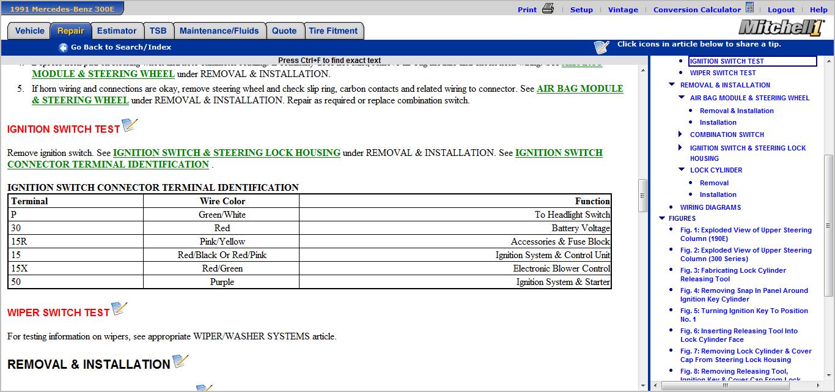The width and height of the screenshot is (835, 392).
Task: Collapse AIR BAG MODULE & STEERING WHEEL node
Action: (x=682, y=98)
